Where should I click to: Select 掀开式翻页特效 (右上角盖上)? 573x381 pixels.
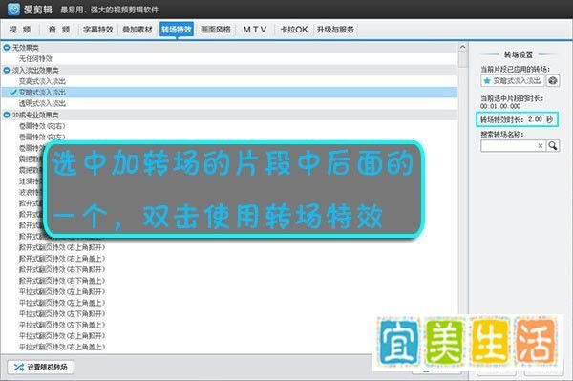62,258
